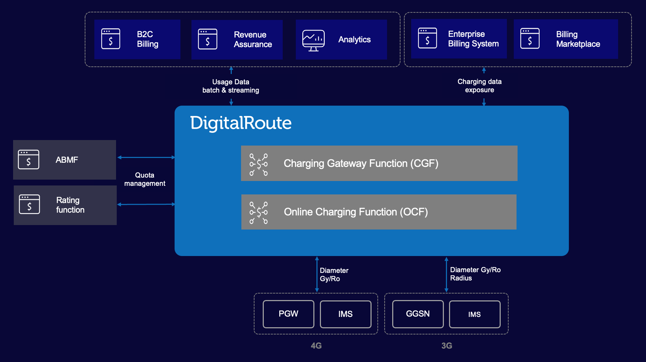
Task: Click the Usage Data batch & streaming label
Action: coord(231,86)
